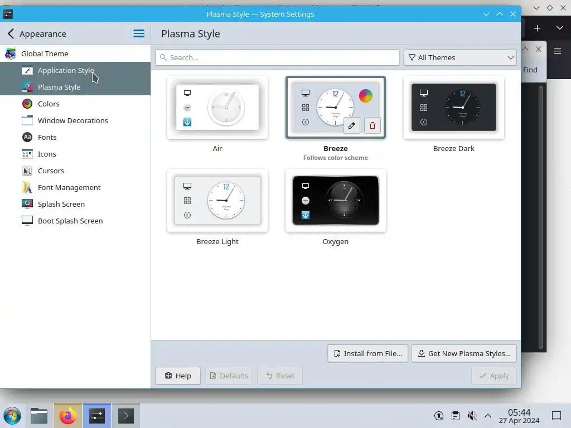
Task: Open Boot Splash Screen settings
Action: coord(75,221)
